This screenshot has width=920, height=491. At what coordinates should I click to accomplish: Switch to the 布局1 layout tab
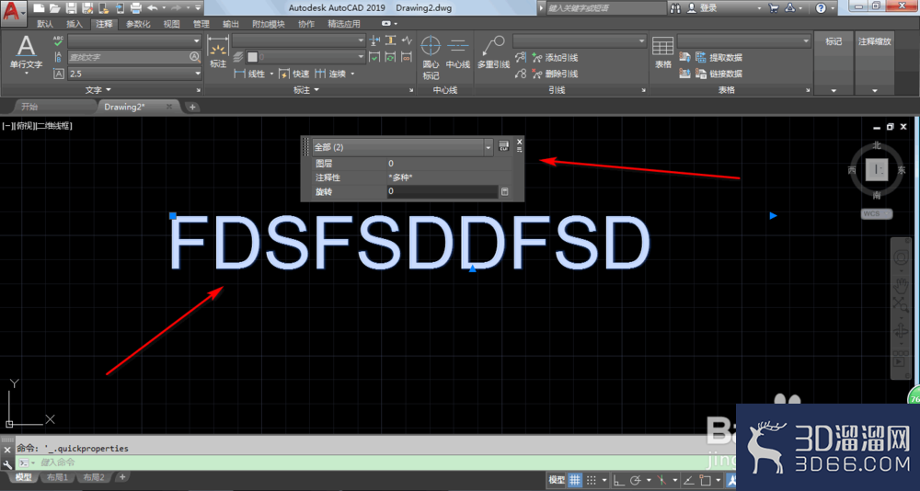(57, 477)
